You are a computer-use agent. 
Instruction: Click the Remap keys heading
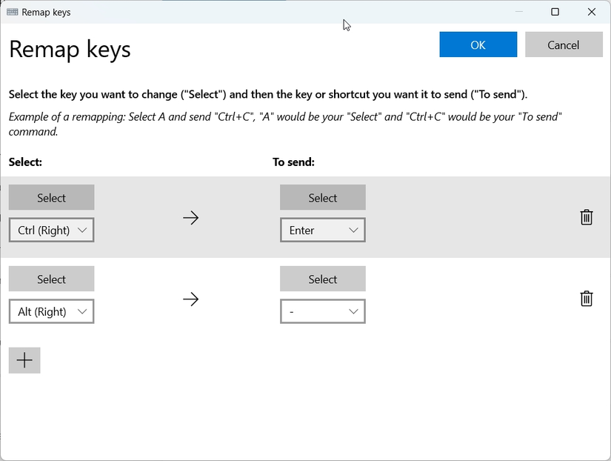(x=70, y=49)
